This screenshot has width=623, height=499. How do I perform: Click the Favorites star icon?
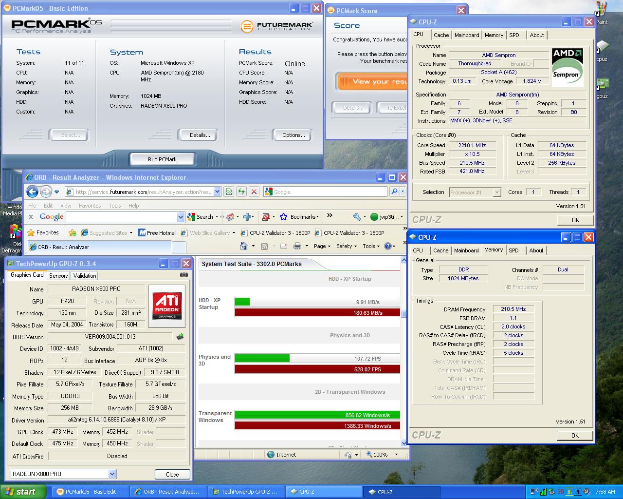pos(31,232)
